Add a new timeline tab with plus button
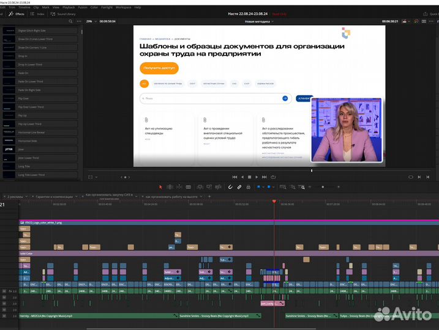Viewport: 439px width, 330px height. tap(209, 196)
